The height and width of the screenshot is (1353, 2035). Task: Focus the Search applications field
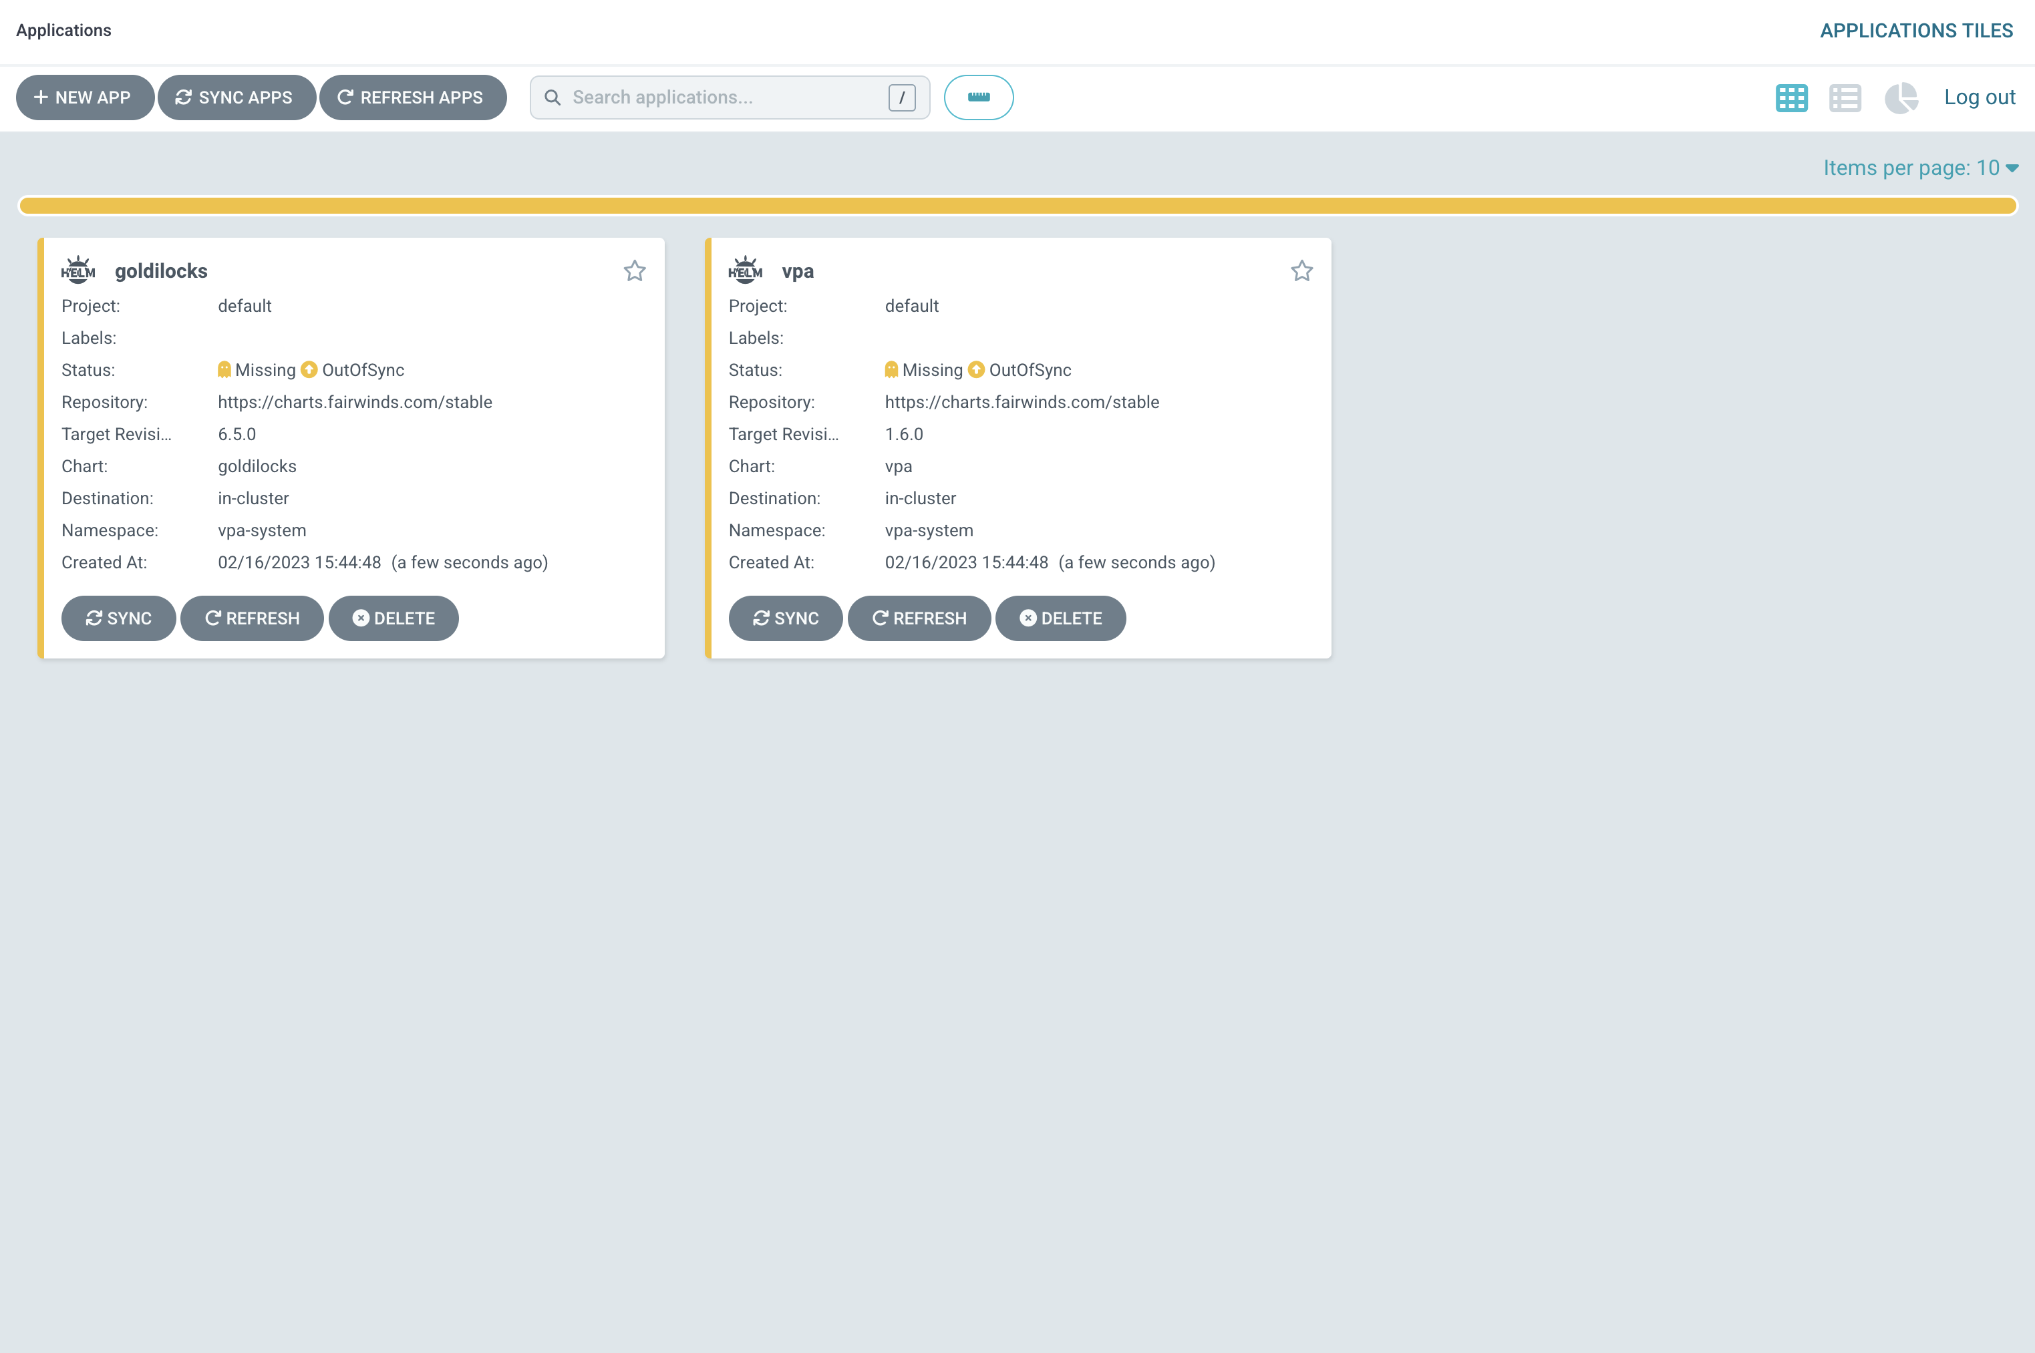pos(730,98)
